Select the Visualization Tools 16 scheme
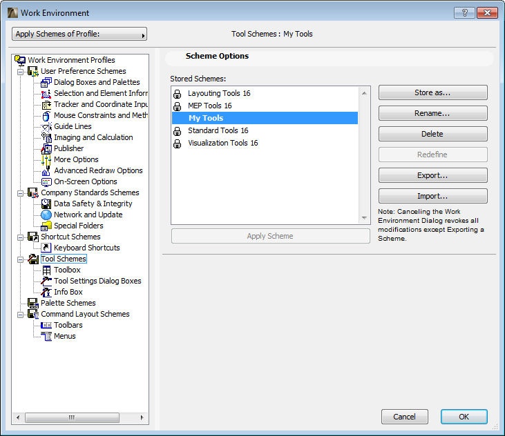The width and height of the screenshot is (505, 436). [265, 143]
